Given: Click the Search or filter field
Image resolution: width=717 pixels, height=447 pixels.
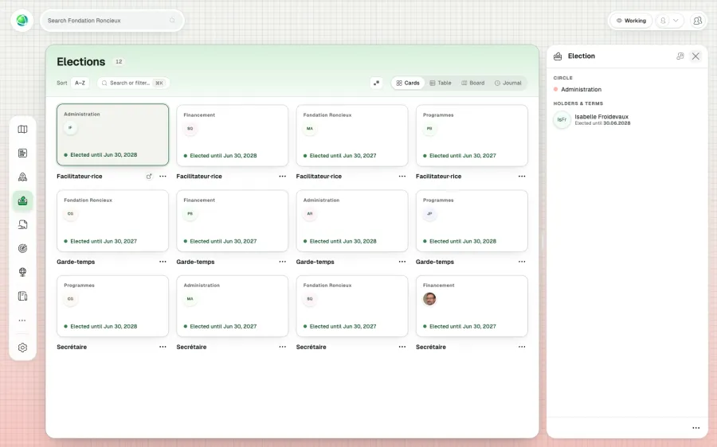Looking at the screenshot, I should tap(133, 83).
